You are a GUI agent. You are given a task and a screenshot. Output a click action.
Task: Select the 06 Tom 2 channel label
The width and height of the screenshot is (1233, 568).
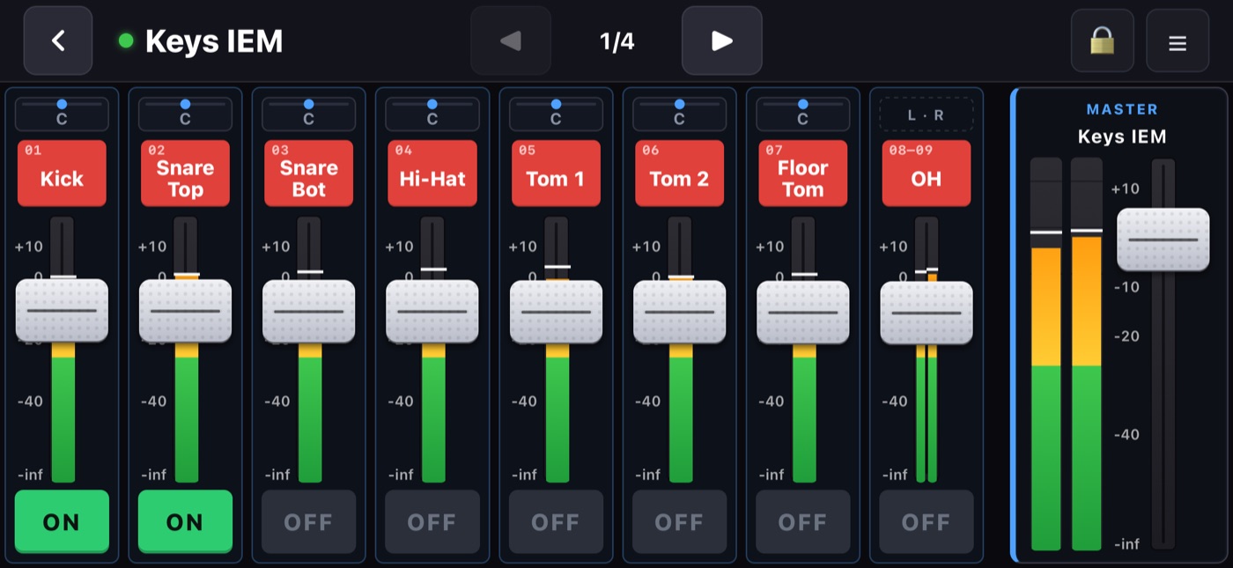pyautogui.click(x=679, y=173)
